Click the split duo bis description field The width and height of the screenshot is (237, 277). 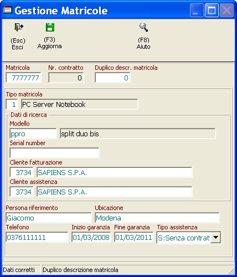coord(138,134)
